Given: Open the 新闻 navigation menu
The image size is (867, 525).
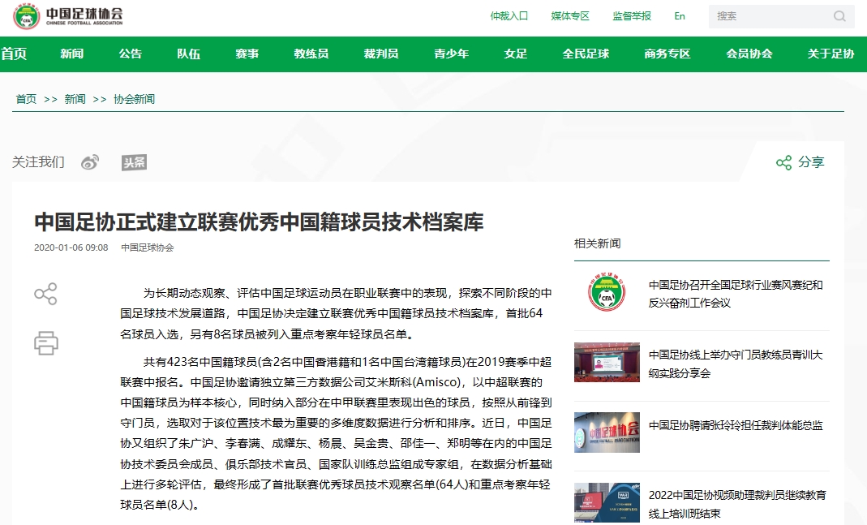Looking at the screenshot, I should [71, 54].
